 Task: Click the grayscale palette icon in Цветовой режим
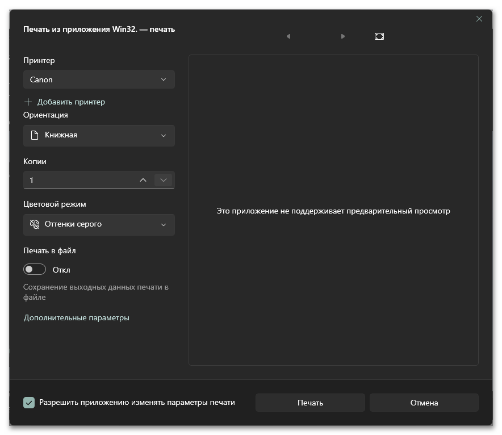[35, 224]
